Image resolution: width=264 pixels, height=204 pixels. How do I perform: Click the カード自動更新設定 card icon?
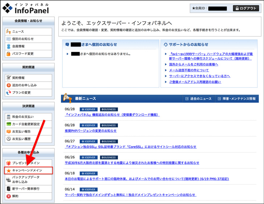coord(9,124)
